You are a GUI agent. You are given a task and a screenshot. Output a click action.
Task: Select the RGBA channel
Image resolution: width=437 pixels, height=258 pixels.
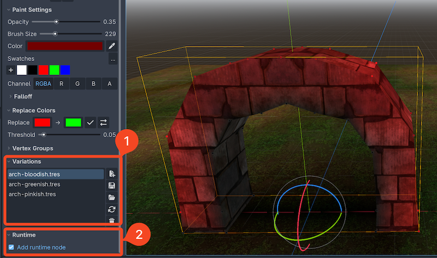[x=43, y=84]
